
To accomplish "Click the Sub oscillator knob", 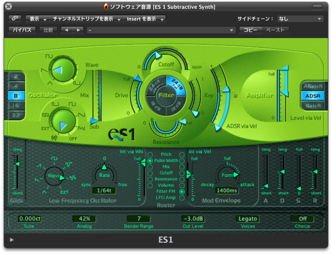I will pyautogui.click(x=63, y=122).
